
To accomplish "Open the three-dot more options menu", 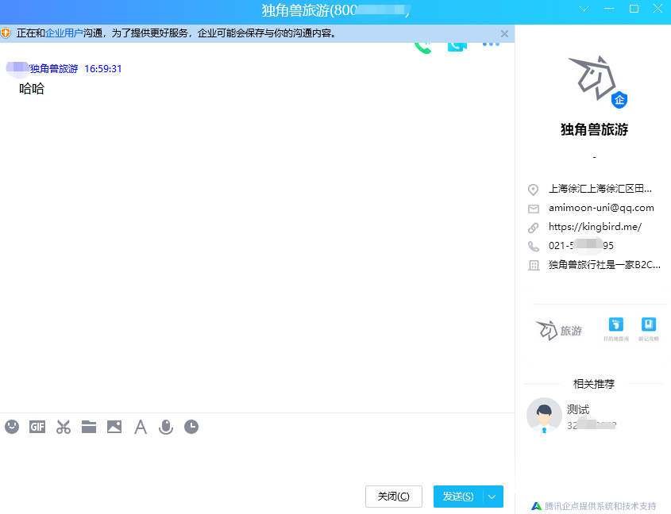I will (491, 45).
